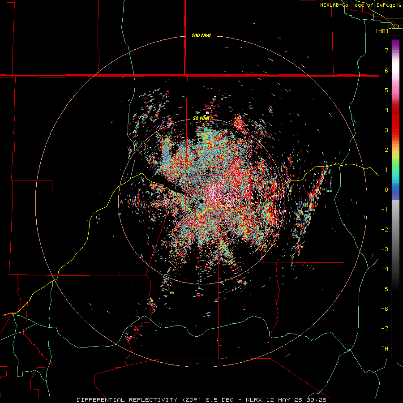Click the -4 value on color scale

point(385,269)
